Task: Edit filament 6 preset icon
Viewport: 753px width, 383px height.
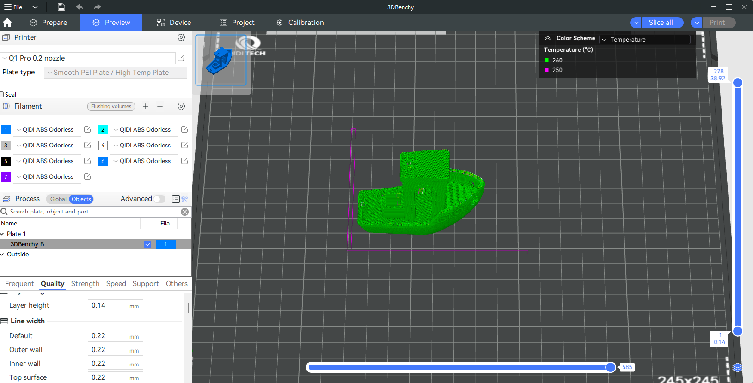Action: pyautogui.click(x=184, y=161)
